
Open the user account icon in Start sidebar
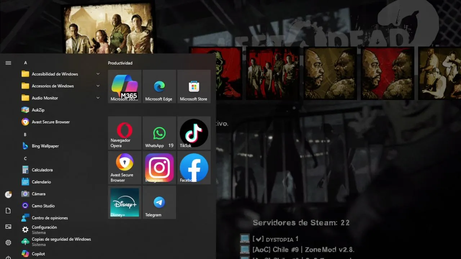click(x=8, y=195)
